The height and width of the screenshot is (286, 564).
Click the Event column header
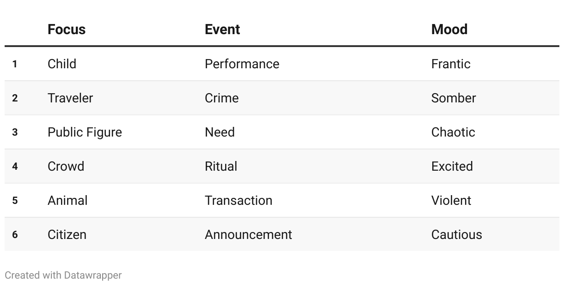(222, 30)
